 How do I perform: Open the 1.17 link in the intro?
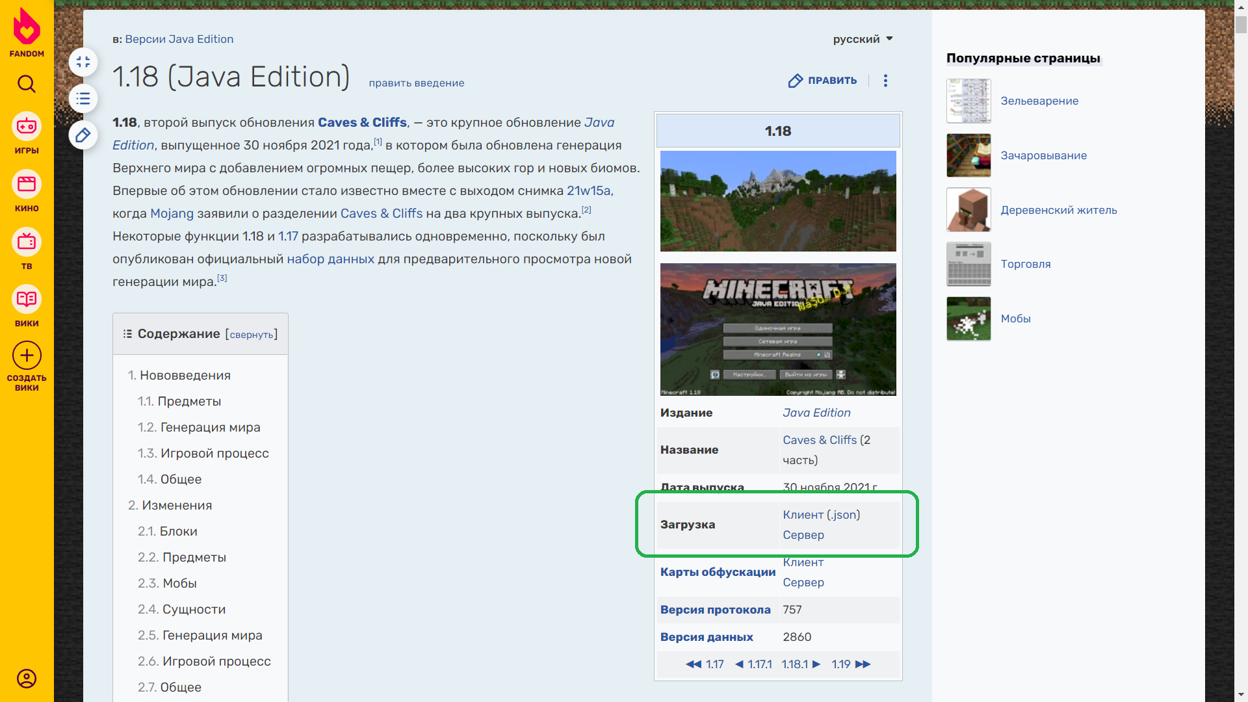[288, 236]
